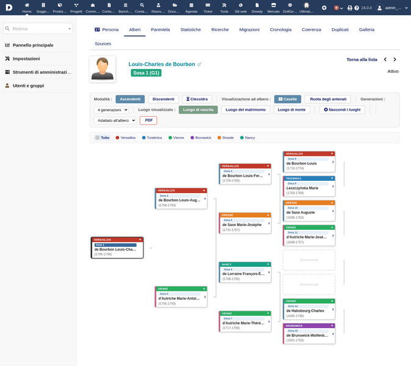Filter by blue Trzebnica place color
The image size is (411, 366).
click(x=152, y=137)
